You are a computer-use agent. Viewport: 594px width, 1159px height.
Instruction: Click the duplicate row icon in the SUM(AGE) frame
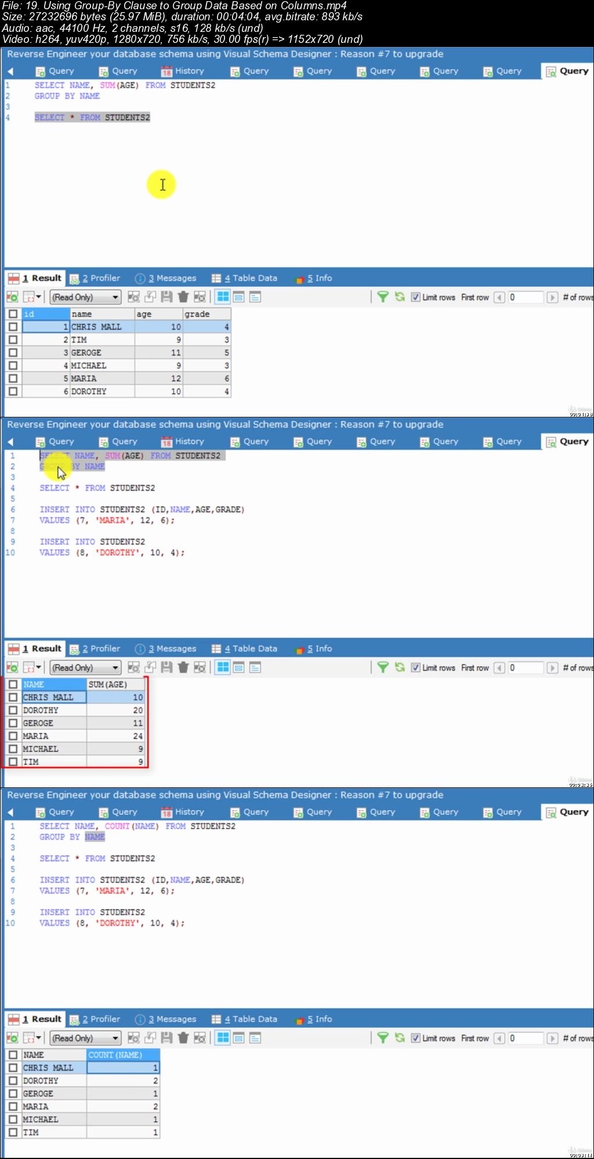coord(150,667)
